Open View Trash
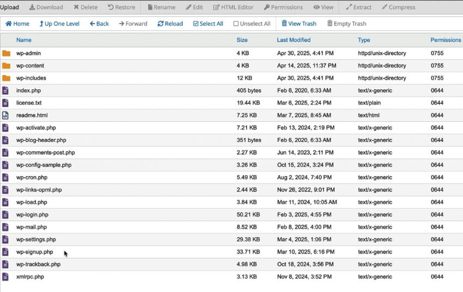Image resolution: width=463 pixels, height=292 pixels. click(299, 23)
